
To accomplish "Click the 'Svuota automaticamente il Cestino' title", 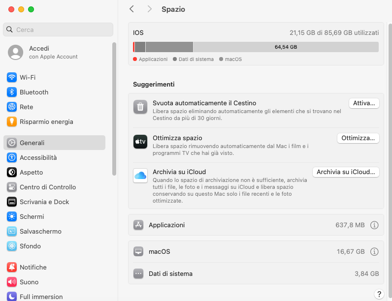I will point(204,103).
